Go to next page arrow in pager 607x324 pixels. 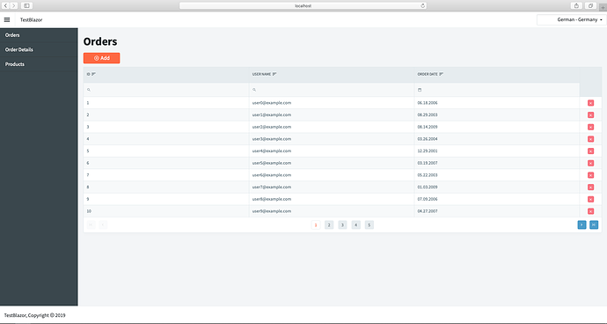point(581,225)
